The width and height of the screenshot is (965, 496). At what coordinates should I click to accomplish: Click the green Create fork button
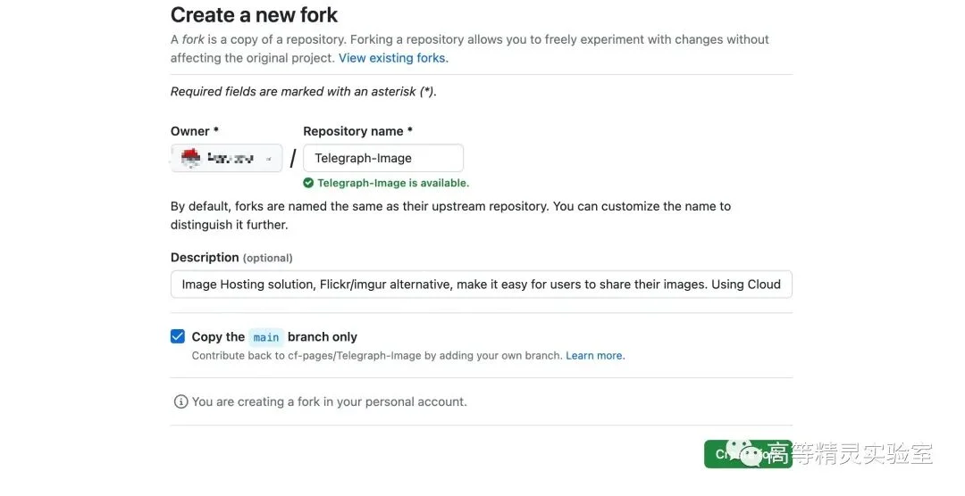tap(748, 454)
